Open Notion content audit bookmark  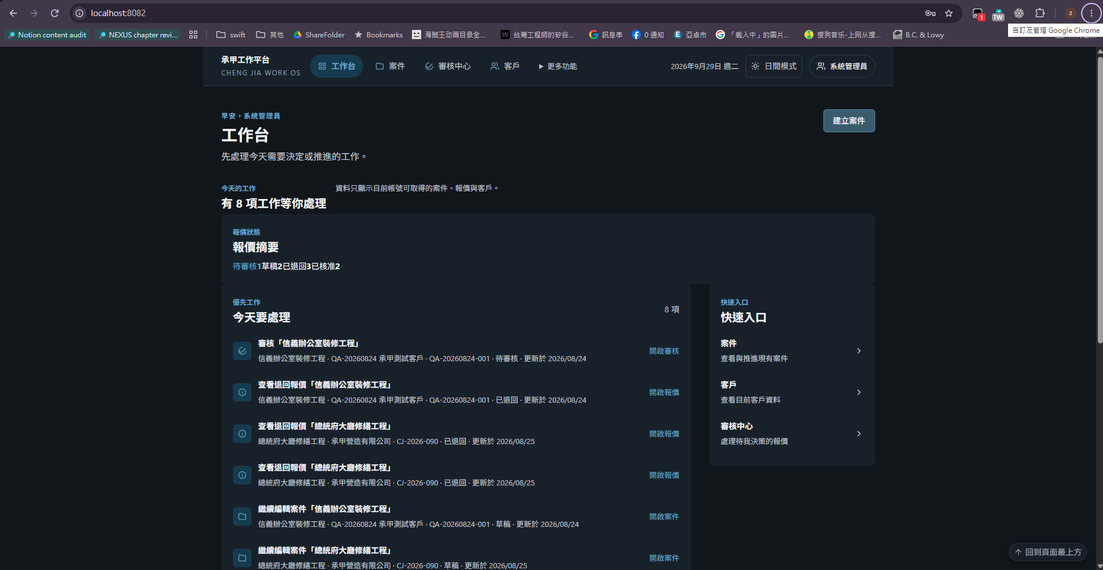point(47,35)
